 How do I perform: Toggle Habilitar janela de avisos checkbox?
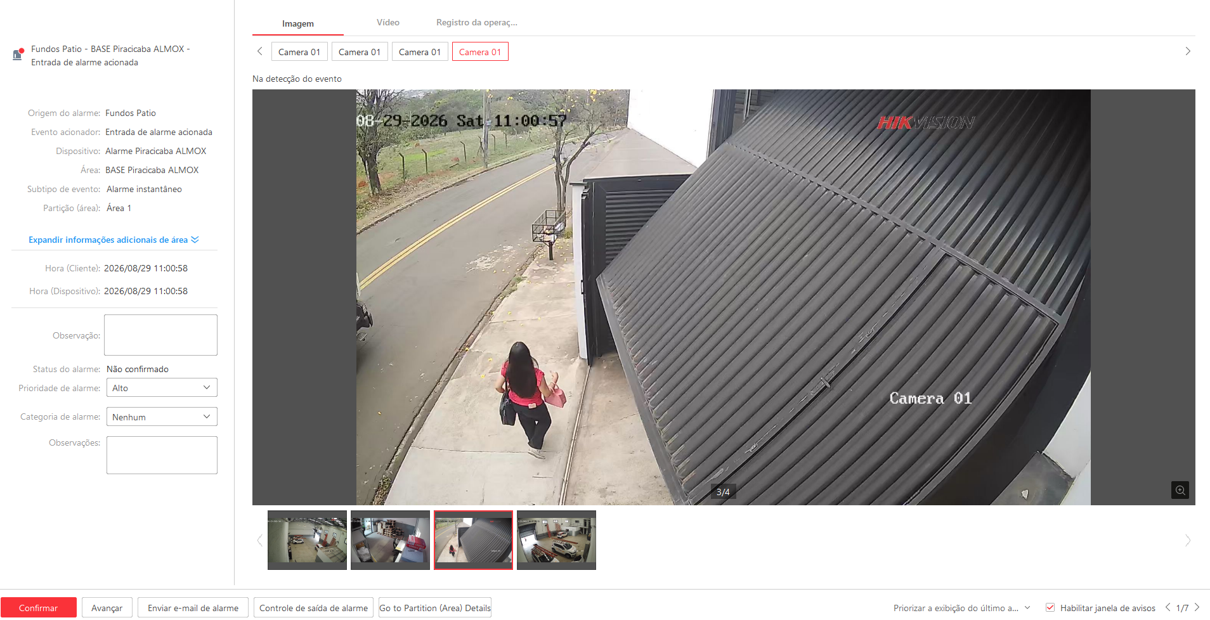tap(1050, 607)
